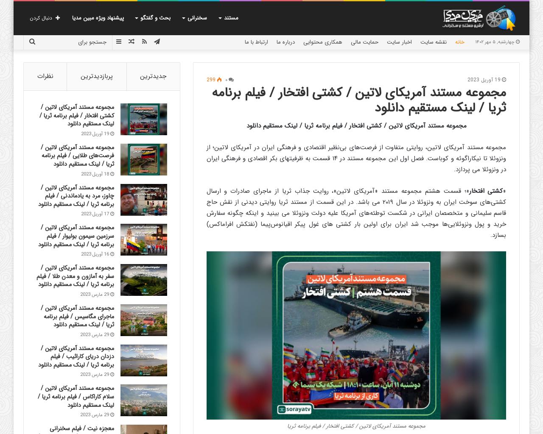
Task: Open the حمایت مالی link
Action: coord(363,41)
